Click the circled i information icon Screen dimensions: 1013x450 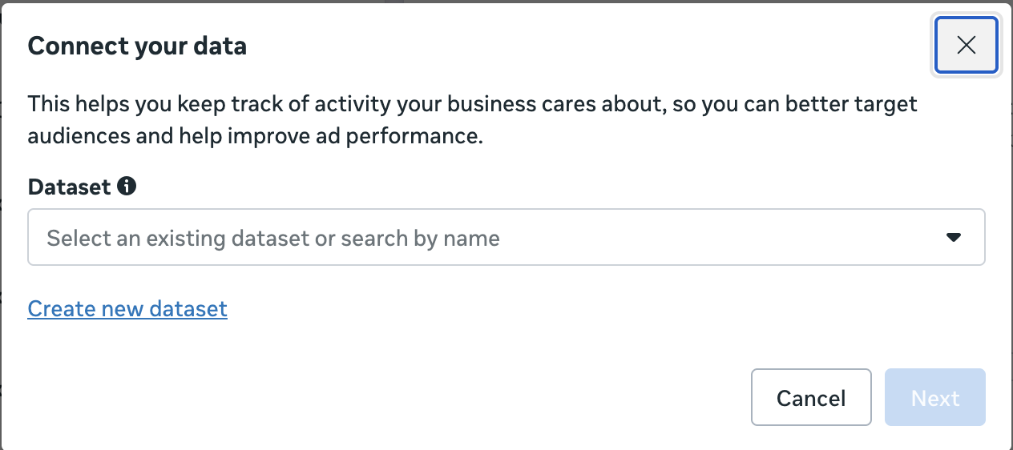[x=127, y=187]
